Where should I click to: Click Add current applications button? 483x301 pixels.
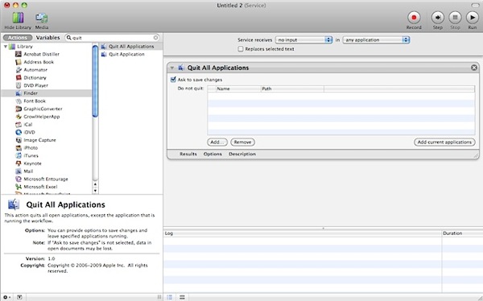pos(444,142)
